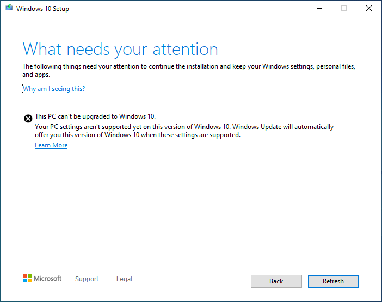Viewport: 382px width, 302px height.
Task: Follow the Learn More link
Action: 51,145
